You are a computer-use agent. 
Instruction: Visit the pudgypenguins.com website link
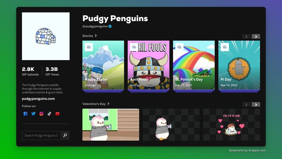38,99
